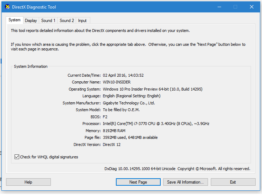
Task: Click To be filled by O.E.M. value
Action: 121,110
